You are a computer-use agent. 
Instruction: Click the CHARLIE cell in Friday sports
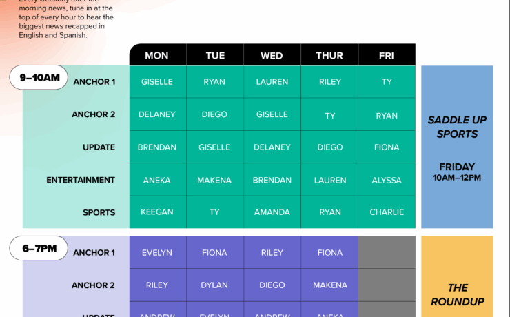[387, 212]
